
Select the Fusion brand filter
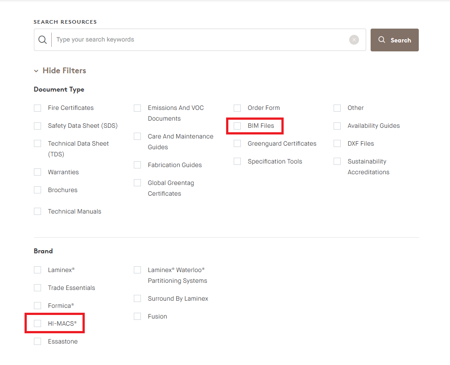tap(137, 316)
